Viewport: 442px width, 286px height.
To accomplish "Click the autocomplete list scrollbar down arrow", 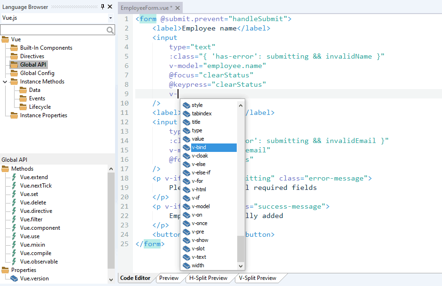I will 241,266.
